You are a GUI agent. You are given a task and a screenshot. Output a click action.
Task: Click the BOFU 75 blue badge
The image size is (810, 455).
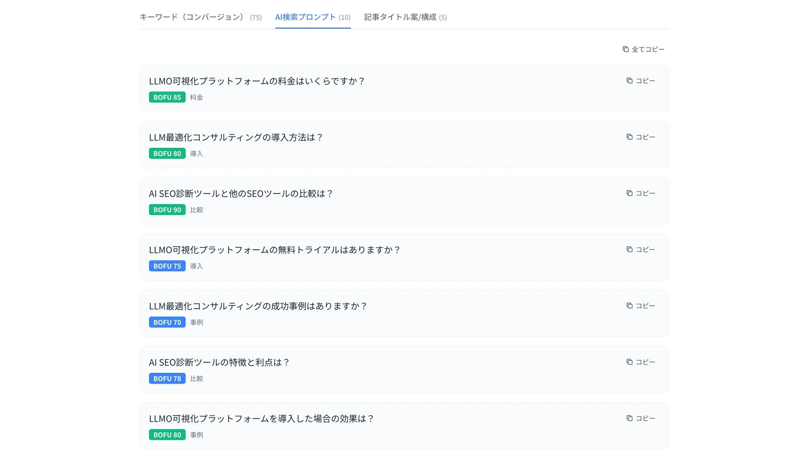click(167, 266)
